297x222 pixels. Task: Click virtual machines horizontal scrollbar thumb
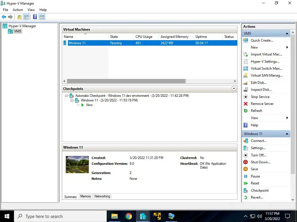point(126,81)
